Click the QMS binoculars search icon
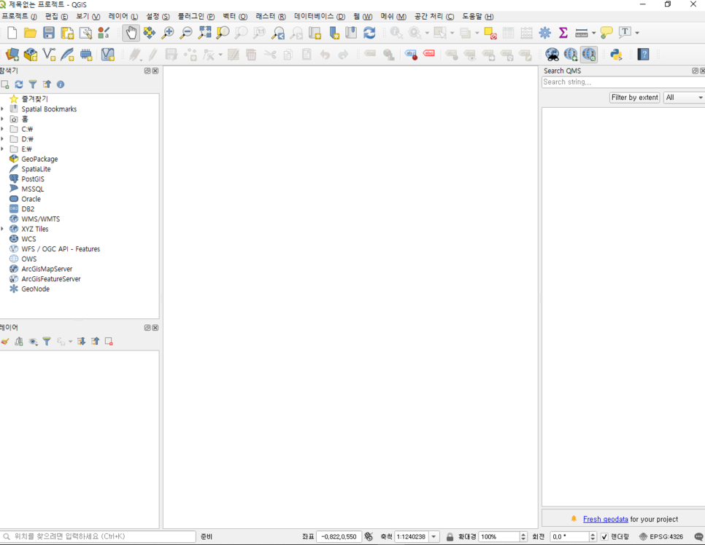The height and width of the screenshot is (545, 705). (552, 55)
